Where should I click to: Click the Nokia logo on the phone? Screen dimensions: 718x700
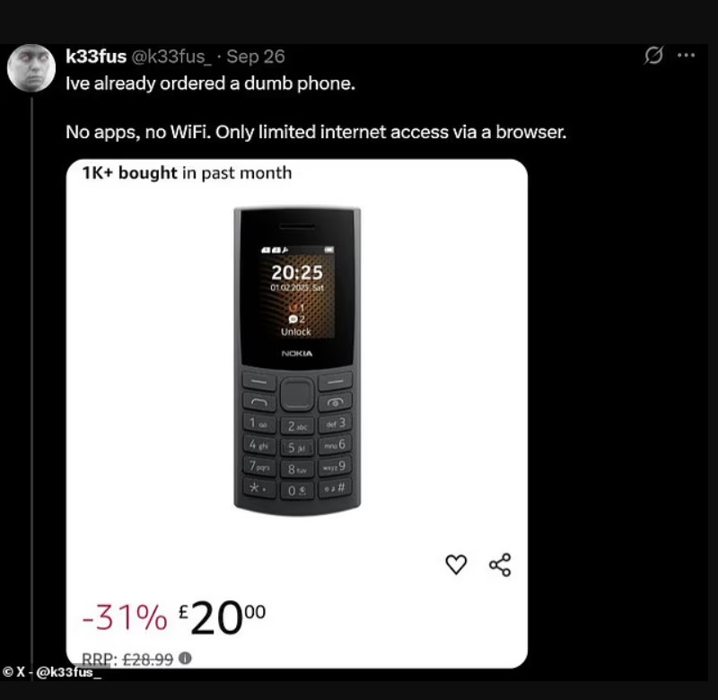click(297, 354)
